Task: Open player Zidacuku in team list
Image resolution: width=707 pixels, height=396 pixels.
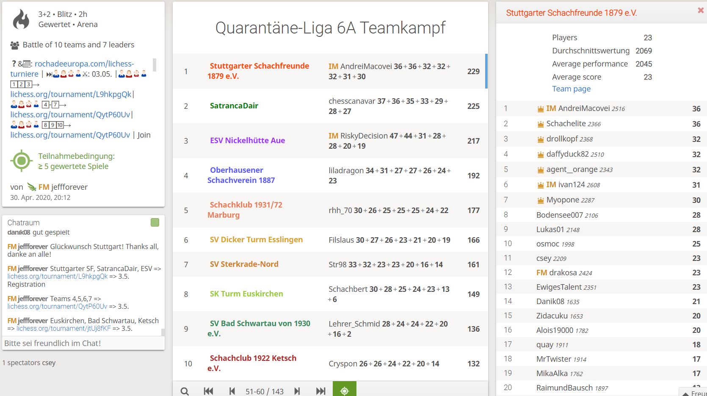Action: 601,316
